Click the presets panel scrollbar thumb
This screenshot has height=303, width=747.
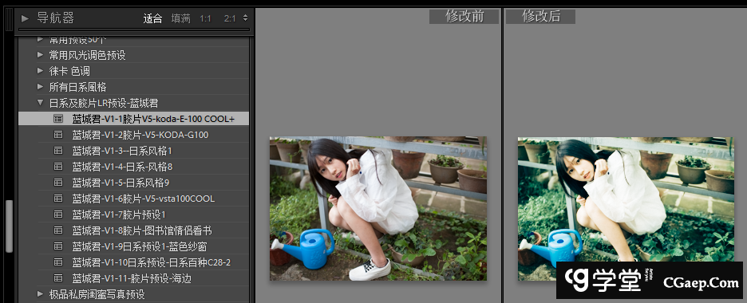[x=9, y=226]
